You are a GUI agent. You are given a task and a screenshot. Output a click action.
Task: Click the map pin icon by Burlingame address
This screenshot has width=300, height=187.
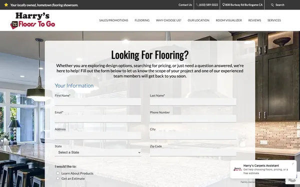[223, 5]
